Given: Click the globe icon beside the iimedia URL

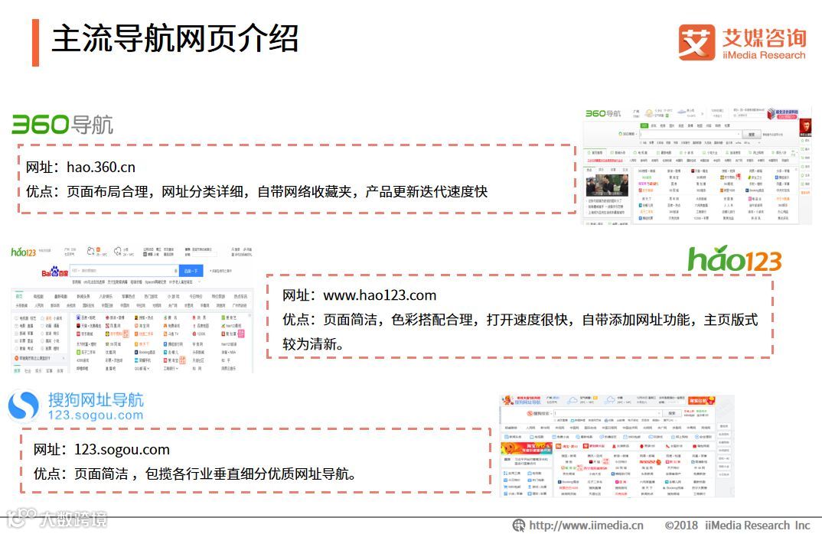Looking at the screenshot, I should point(518,525).
